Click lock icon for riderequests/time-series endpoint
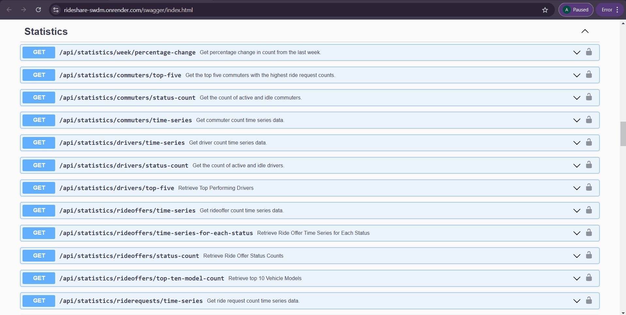This screenshot has height=315, width=626. coord(589,300)
